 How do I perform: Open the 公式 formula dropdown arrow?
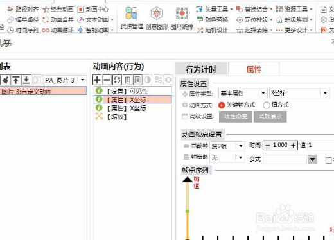[312, 159]
